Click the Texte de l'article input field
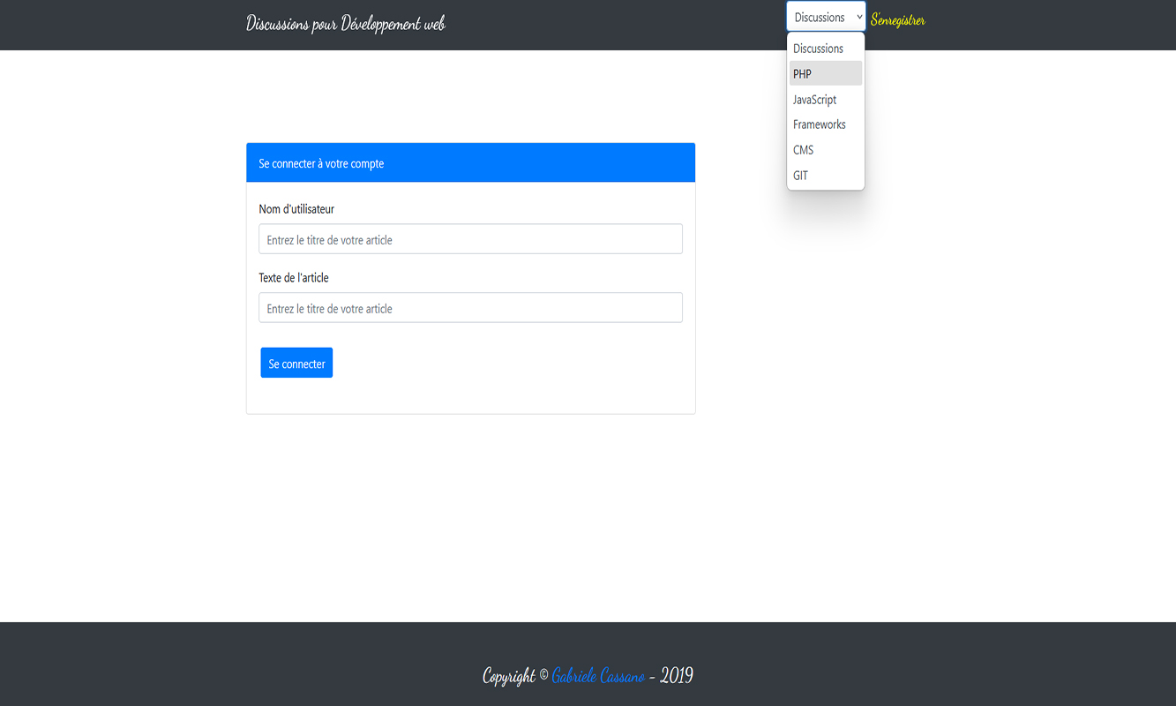Image resolution: width=1176 pixels, height=706 pixels. tap(470, 307)
